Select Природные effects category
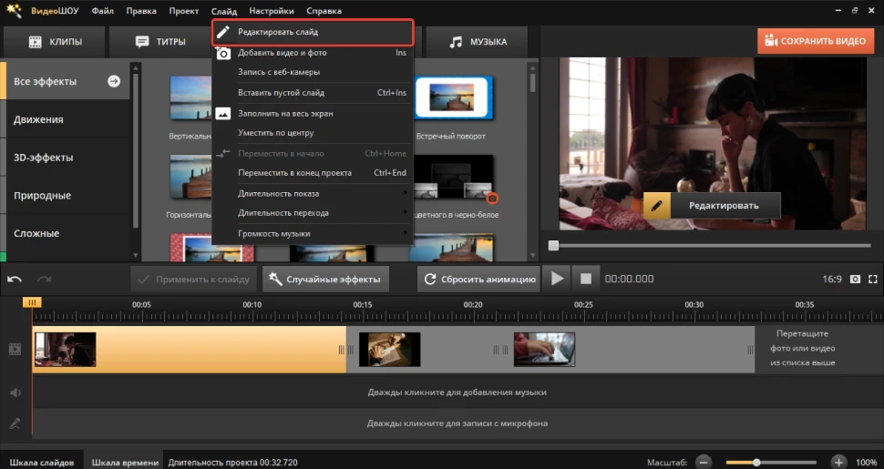The image size is (884, 469). point(66,196)
